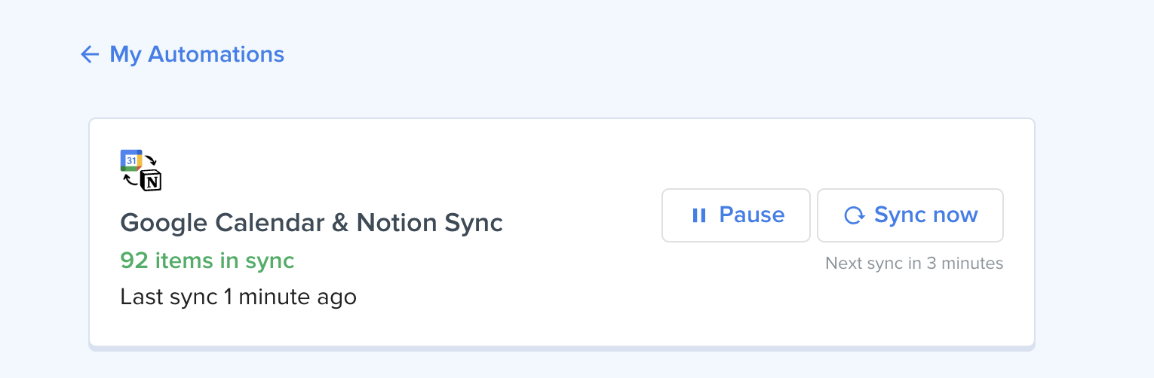Click the circular refresh icon in Sync now
This screenshot has width=1154, height=378.
click(x=855, y=216)
